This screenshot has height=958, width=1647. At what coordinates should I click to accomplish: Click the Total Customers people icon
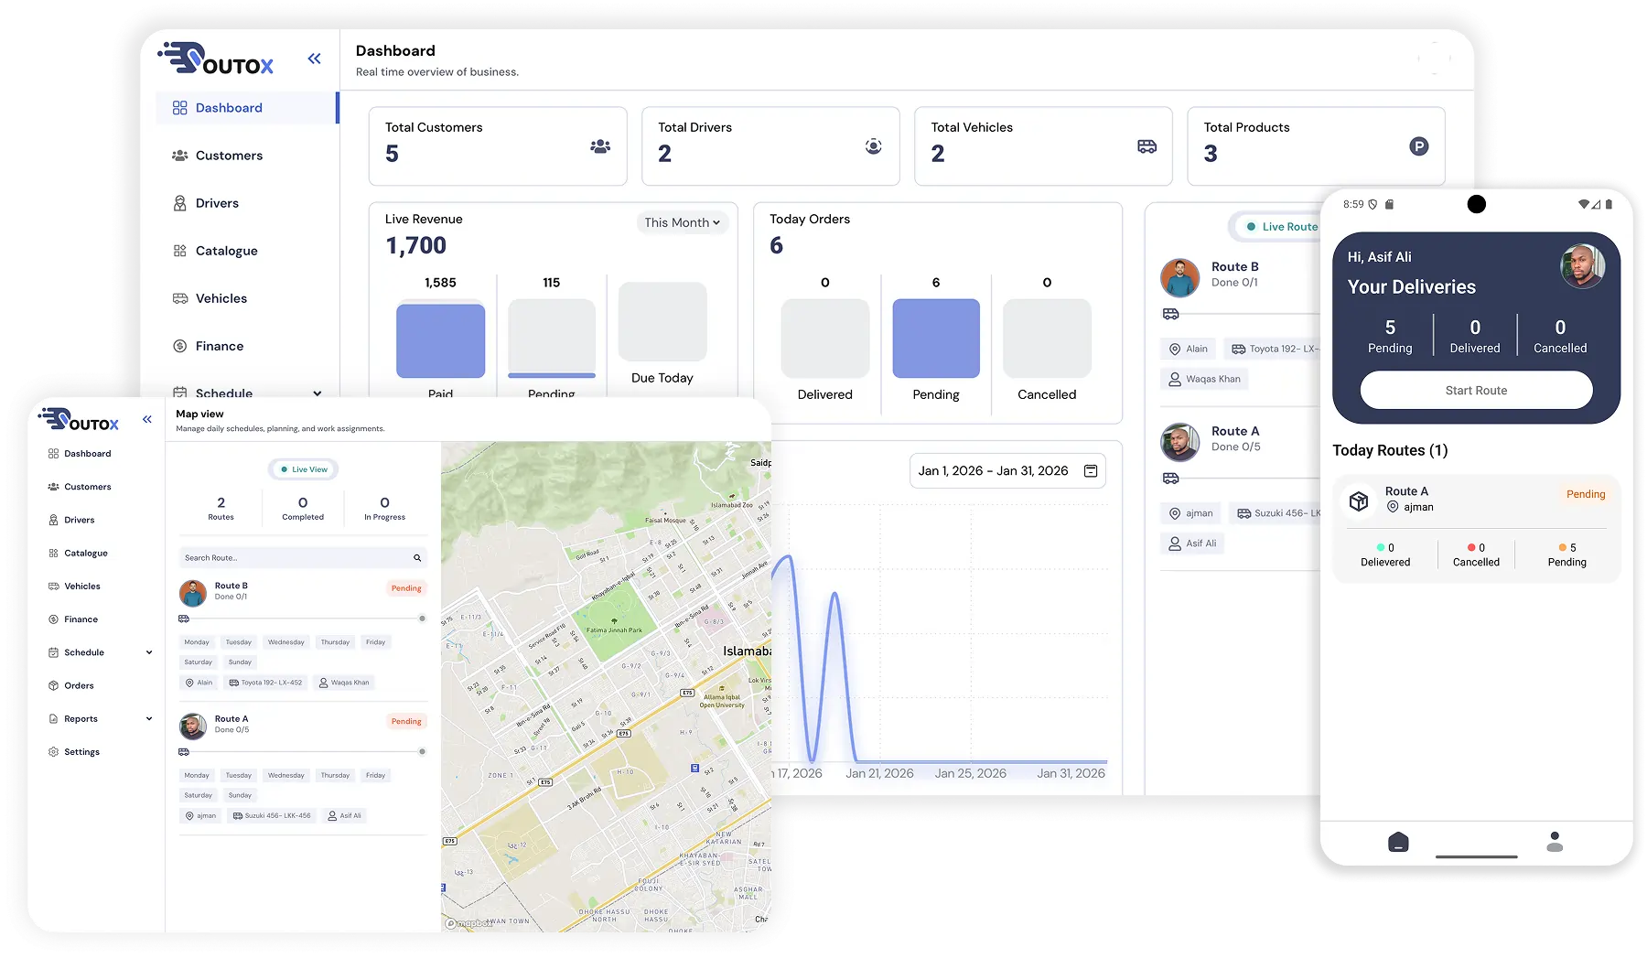pyautogui.click(x=600, y=146)
